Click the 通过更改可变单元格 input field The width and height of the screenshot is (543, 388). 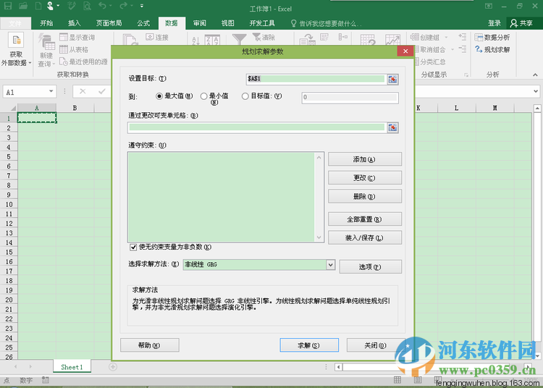pyautogui.click(x=256, y=127)
